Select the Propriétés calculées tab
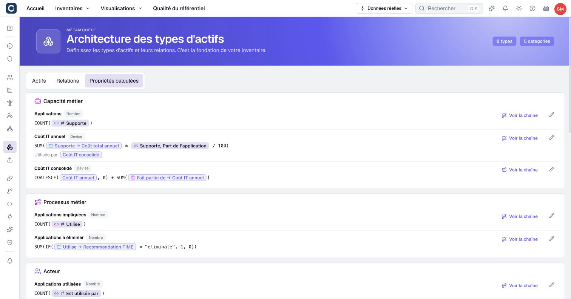Screen dimensions: 571x299 [114, 81]
